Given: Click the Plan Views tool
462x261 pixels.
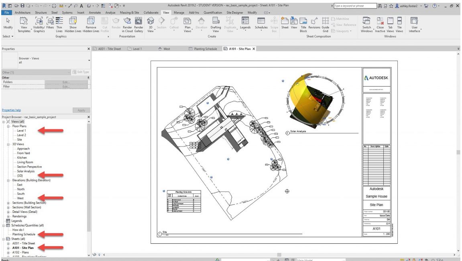Looking at the screenshot, I should [187, 24].
